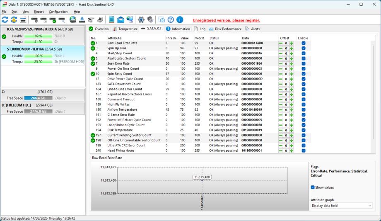This screenshot has height=221, width=381.
Task: Click the Unregistered version register link
Action: pos(226,20)
